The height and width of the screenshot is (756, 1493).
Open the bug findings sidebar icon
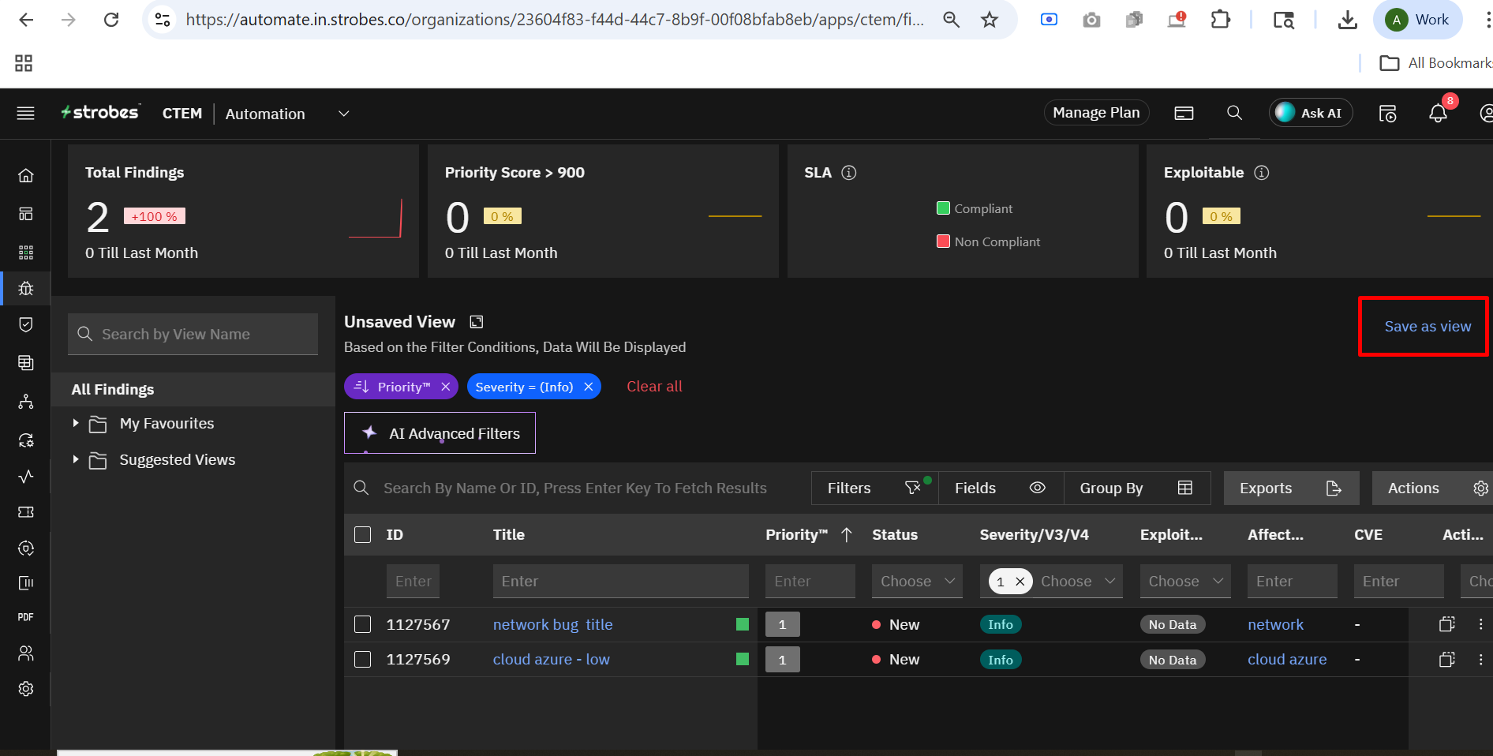[x=26, y=288]
